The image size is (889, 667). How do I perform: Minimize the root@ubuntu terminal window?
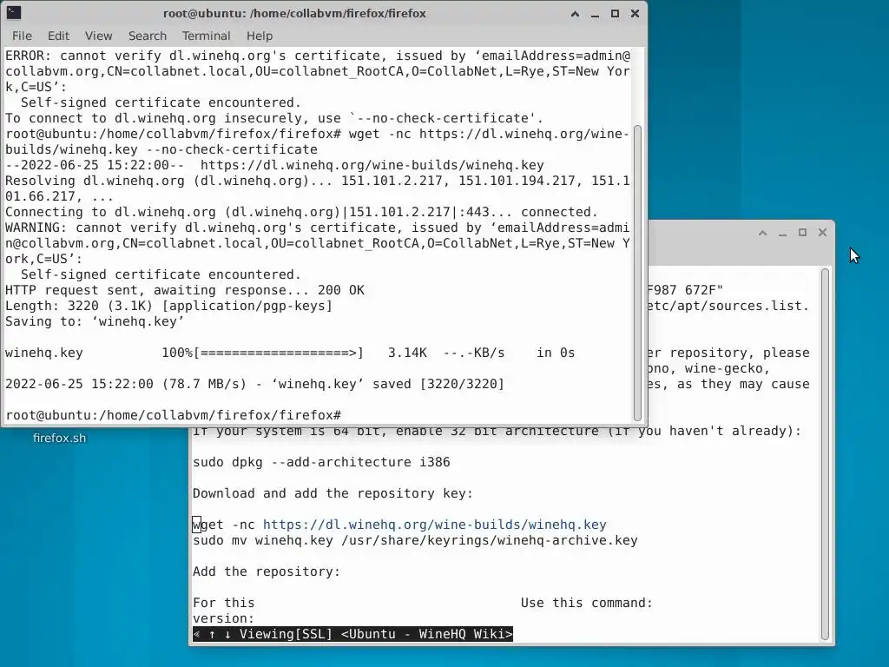[595, 14]
